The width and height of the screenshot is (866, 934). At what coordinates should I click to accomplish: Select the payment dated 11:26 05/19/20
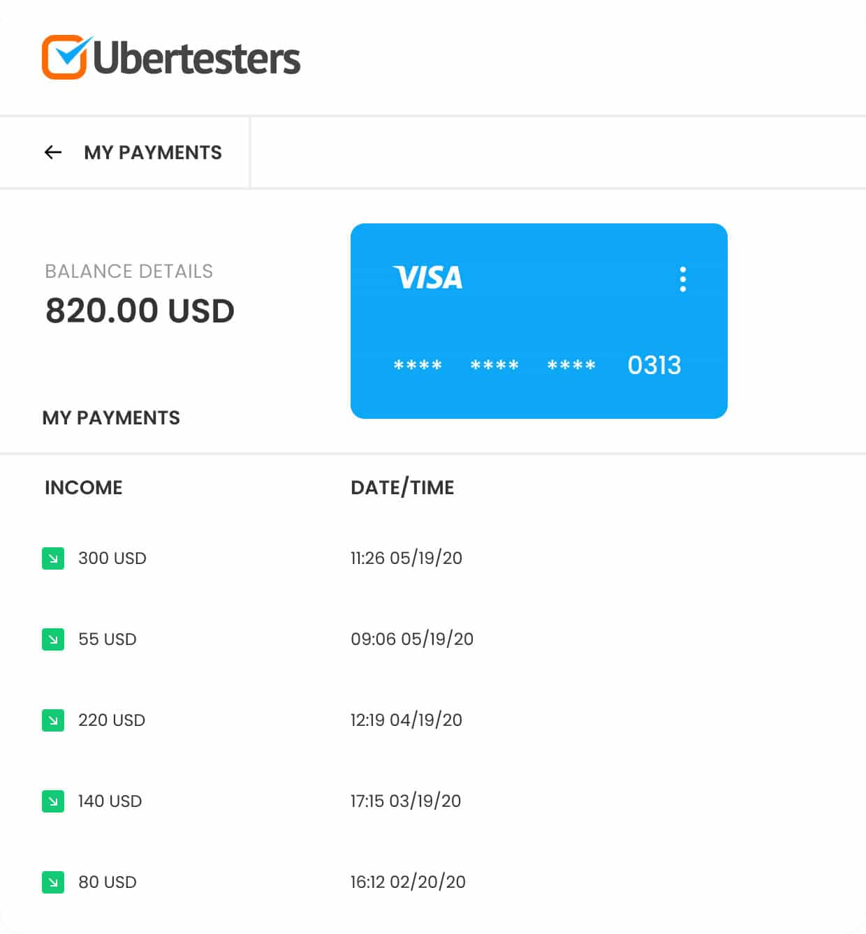[406, 558]
